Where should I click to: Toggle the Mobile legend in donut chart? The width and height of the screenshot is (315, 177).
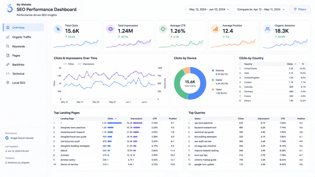(220, 82)
